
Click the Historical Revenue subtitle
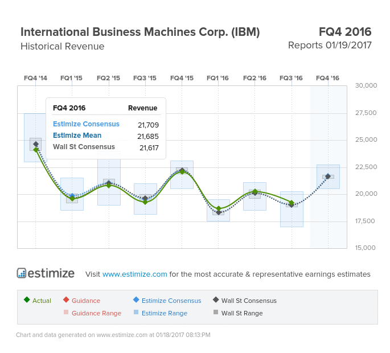coord(63,46)
